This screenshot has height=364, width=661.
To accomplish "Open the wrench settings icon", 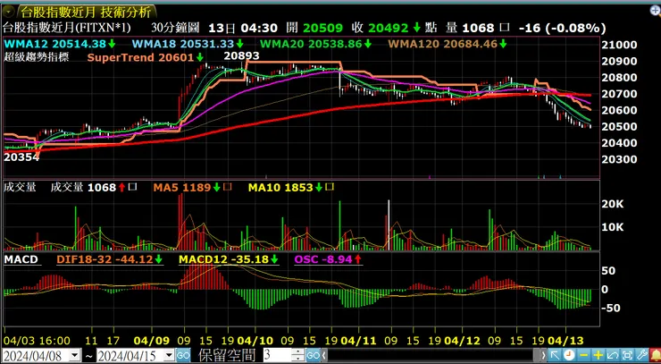I will 641,355.
